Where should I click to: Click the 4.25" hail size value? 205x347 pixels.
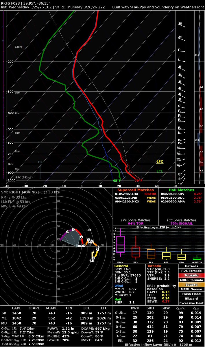coord(198,194)
